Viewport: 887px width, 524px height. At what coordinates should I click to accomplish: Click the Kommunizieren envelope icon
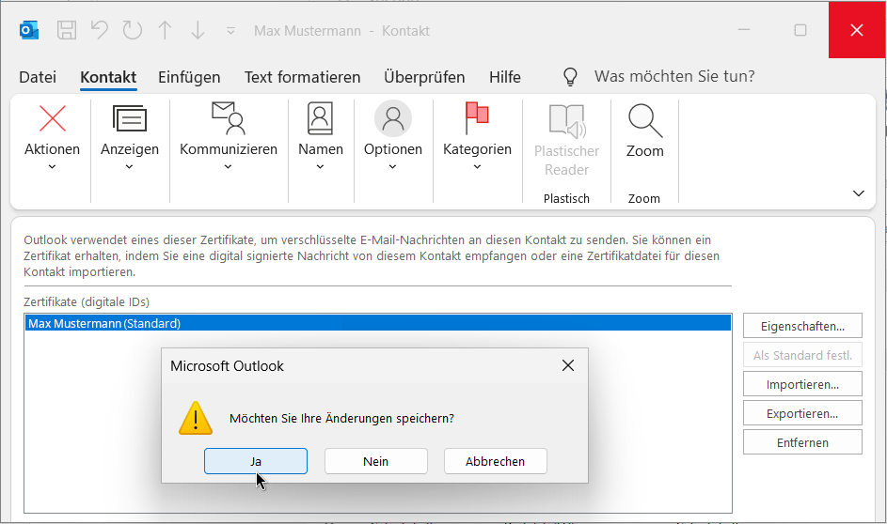pos(228,118)
